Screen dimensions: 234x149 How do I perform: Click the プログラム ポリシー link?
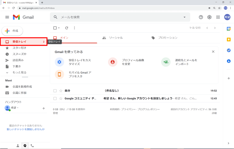point(149,109)
